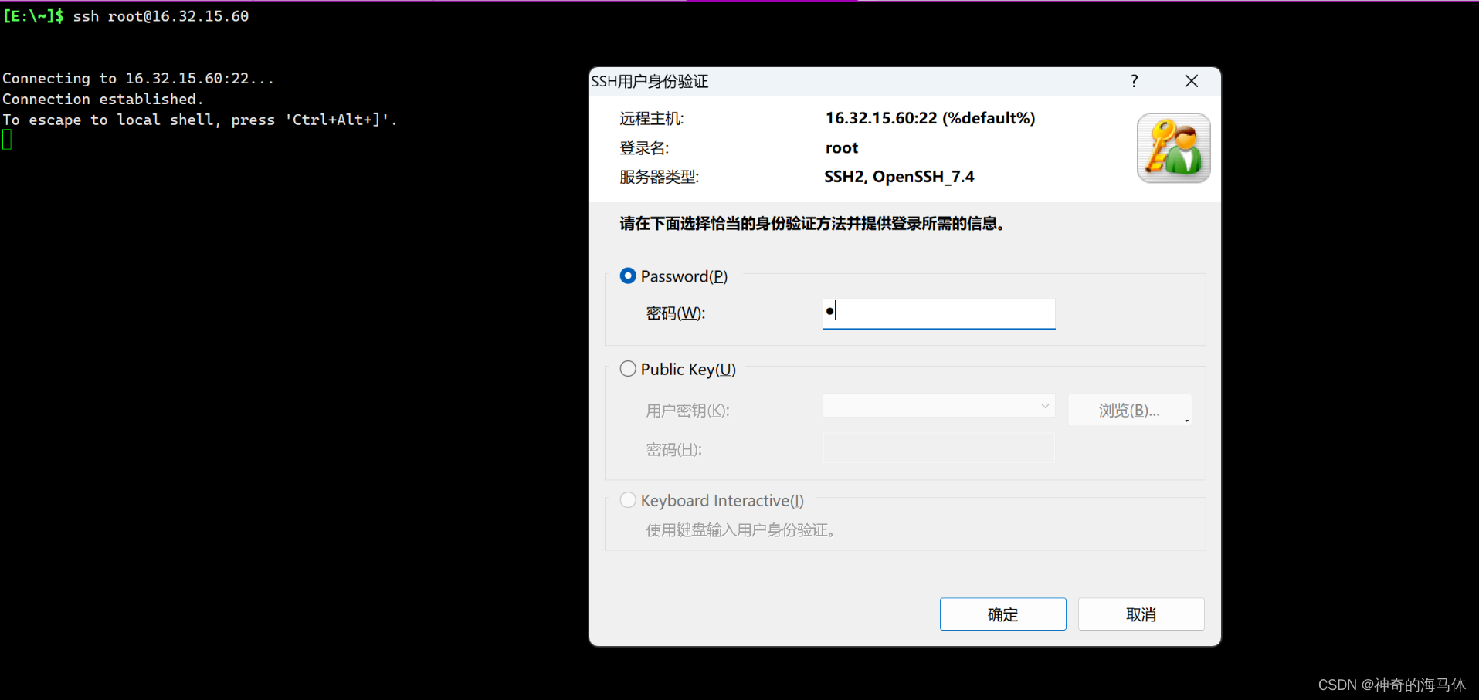Click the SSH用户身份验证 dialog title
1479x700 pixels.
pos(650,82)
